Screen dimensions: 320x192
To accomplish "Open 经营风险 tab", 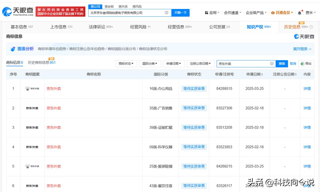I will pos(140,27).
